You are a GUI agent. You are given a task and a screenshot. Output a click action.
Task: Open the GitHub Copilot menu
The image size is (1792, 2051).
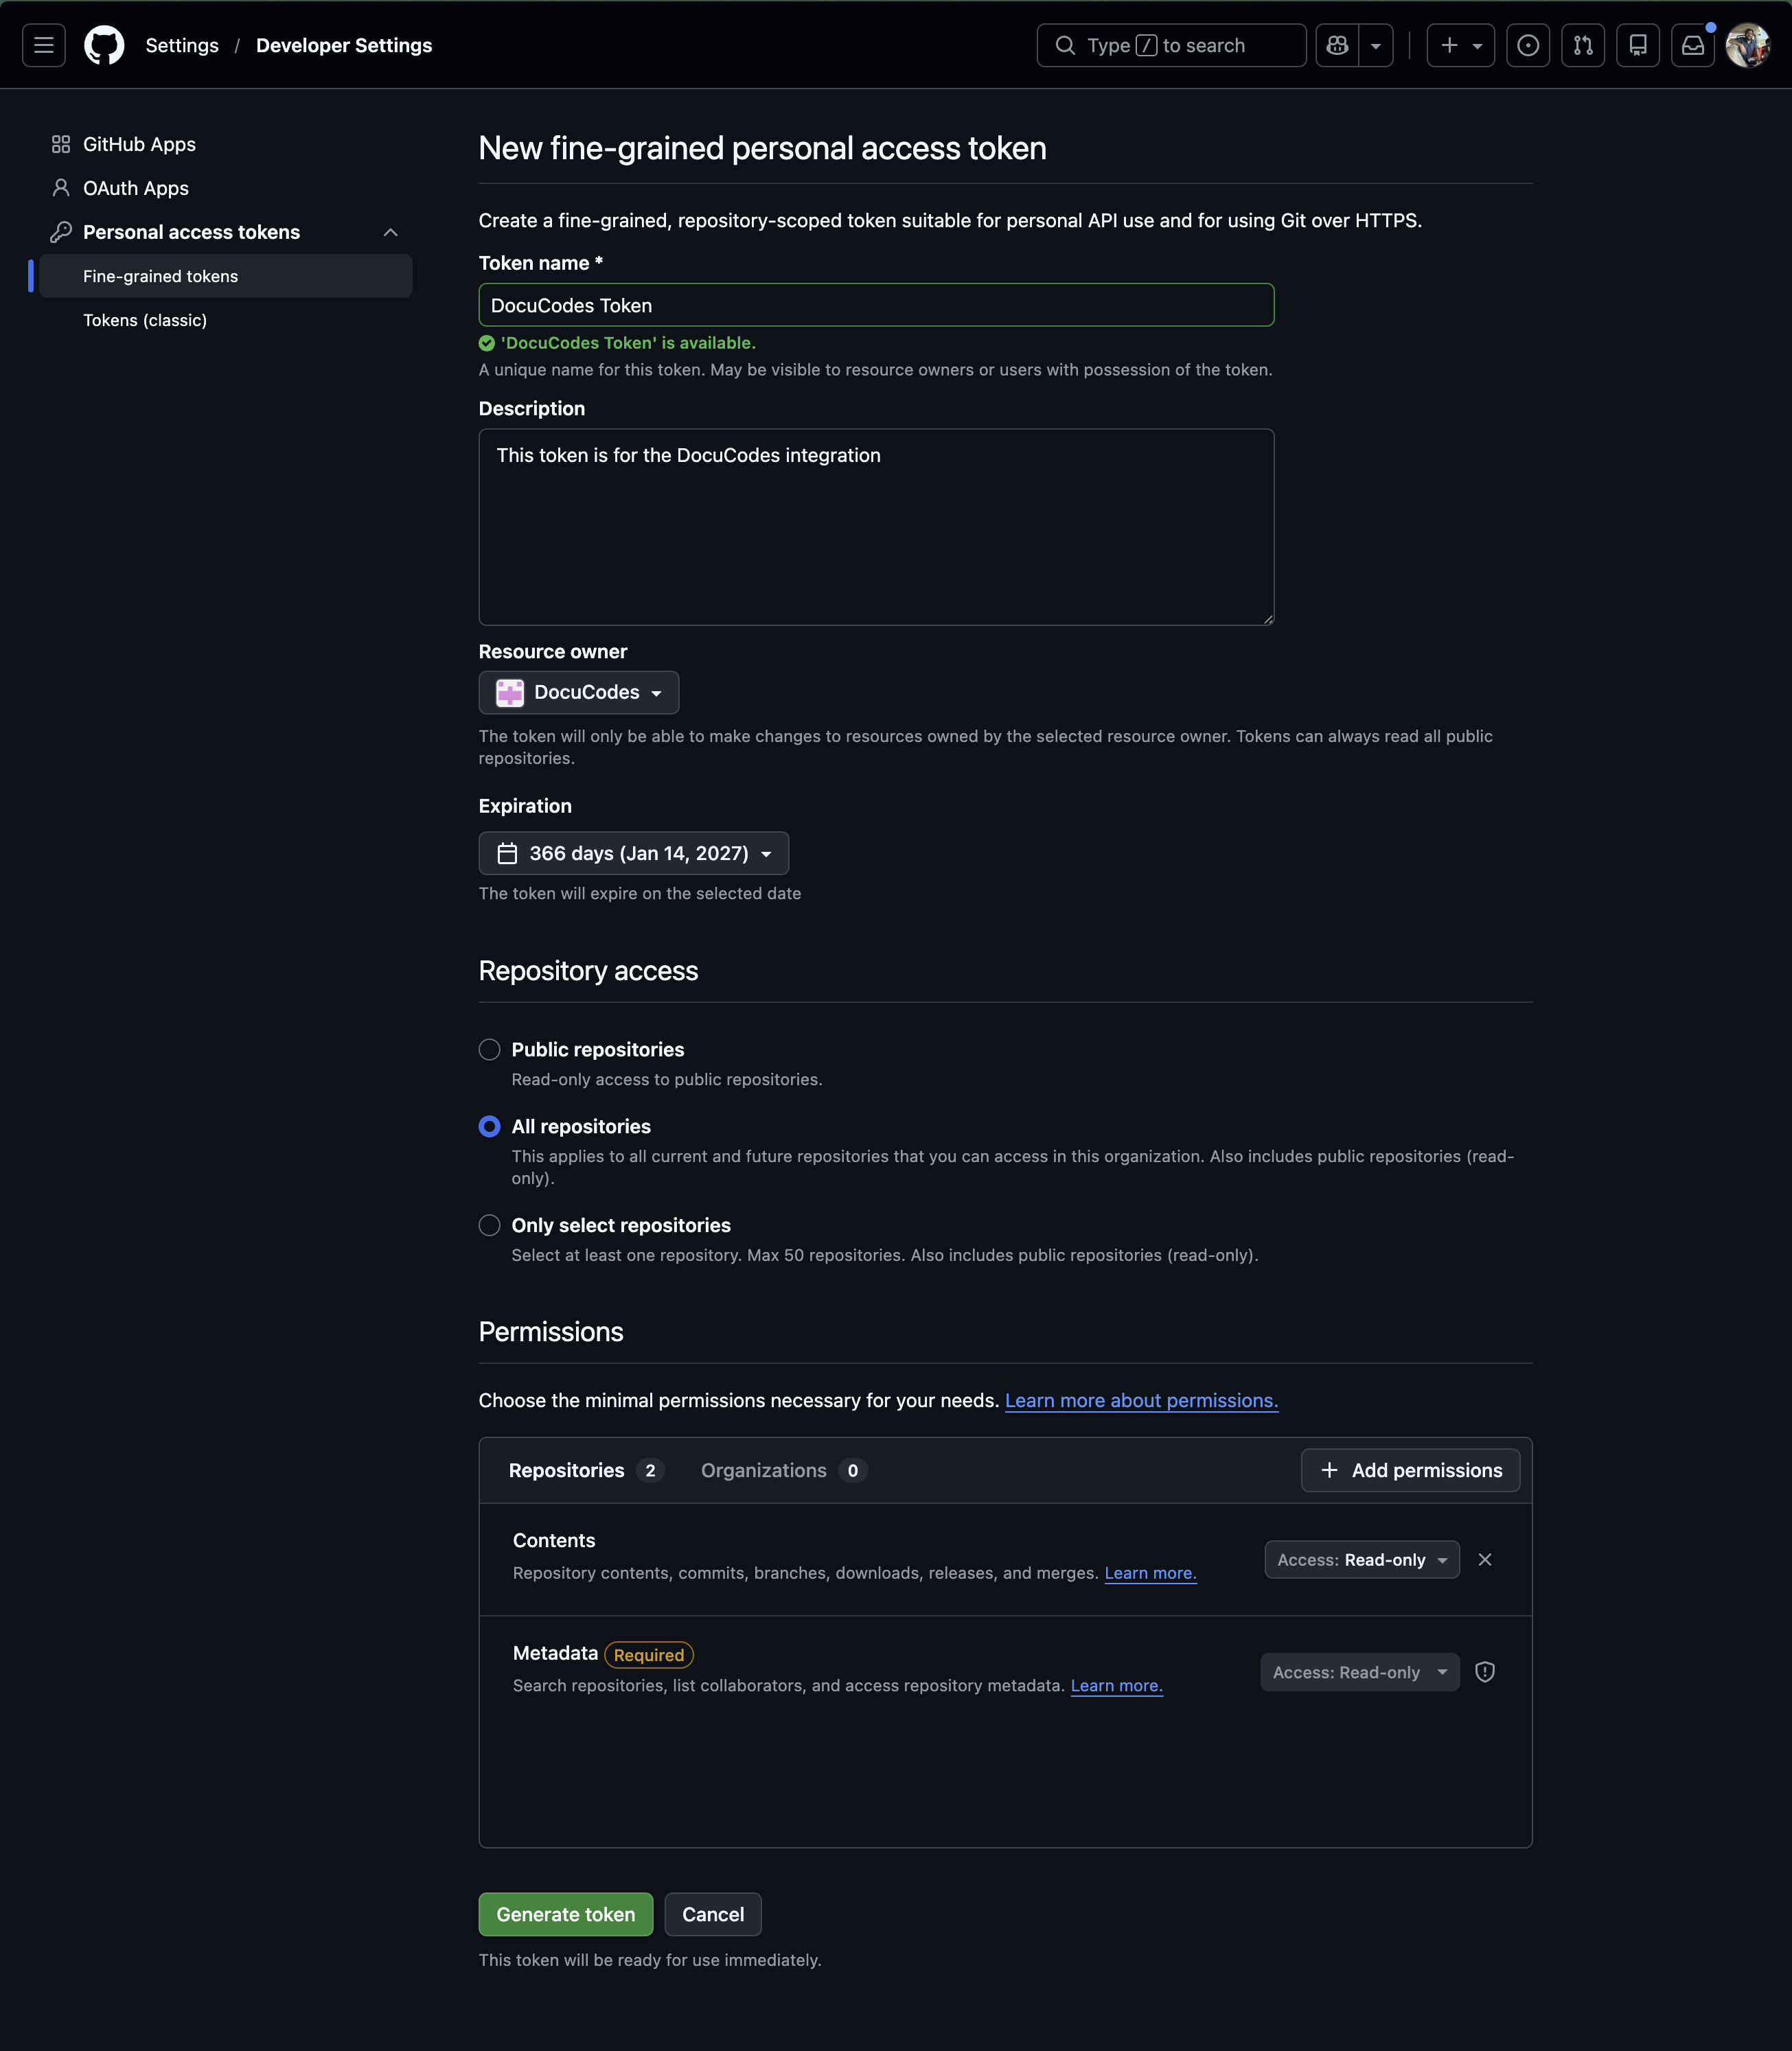tap(1337, 45)
